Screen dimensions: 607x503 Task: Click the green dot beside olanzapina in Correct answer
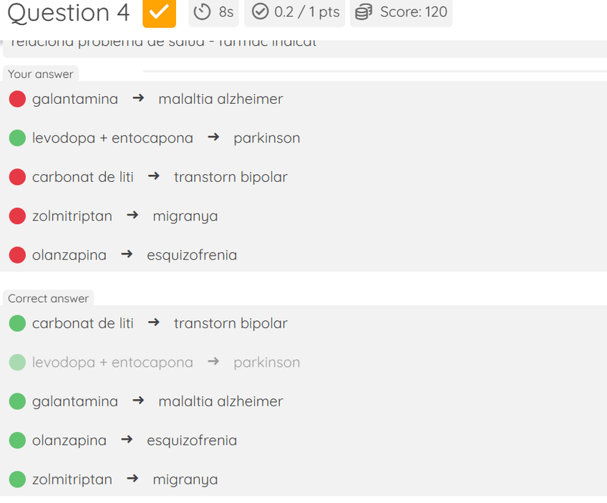pos(17,440)
